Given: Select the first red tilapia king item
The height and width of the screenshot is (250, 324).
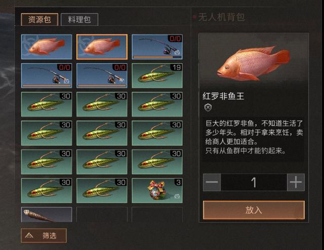Looking at the screenshot, I should click(x=47, y=47).
